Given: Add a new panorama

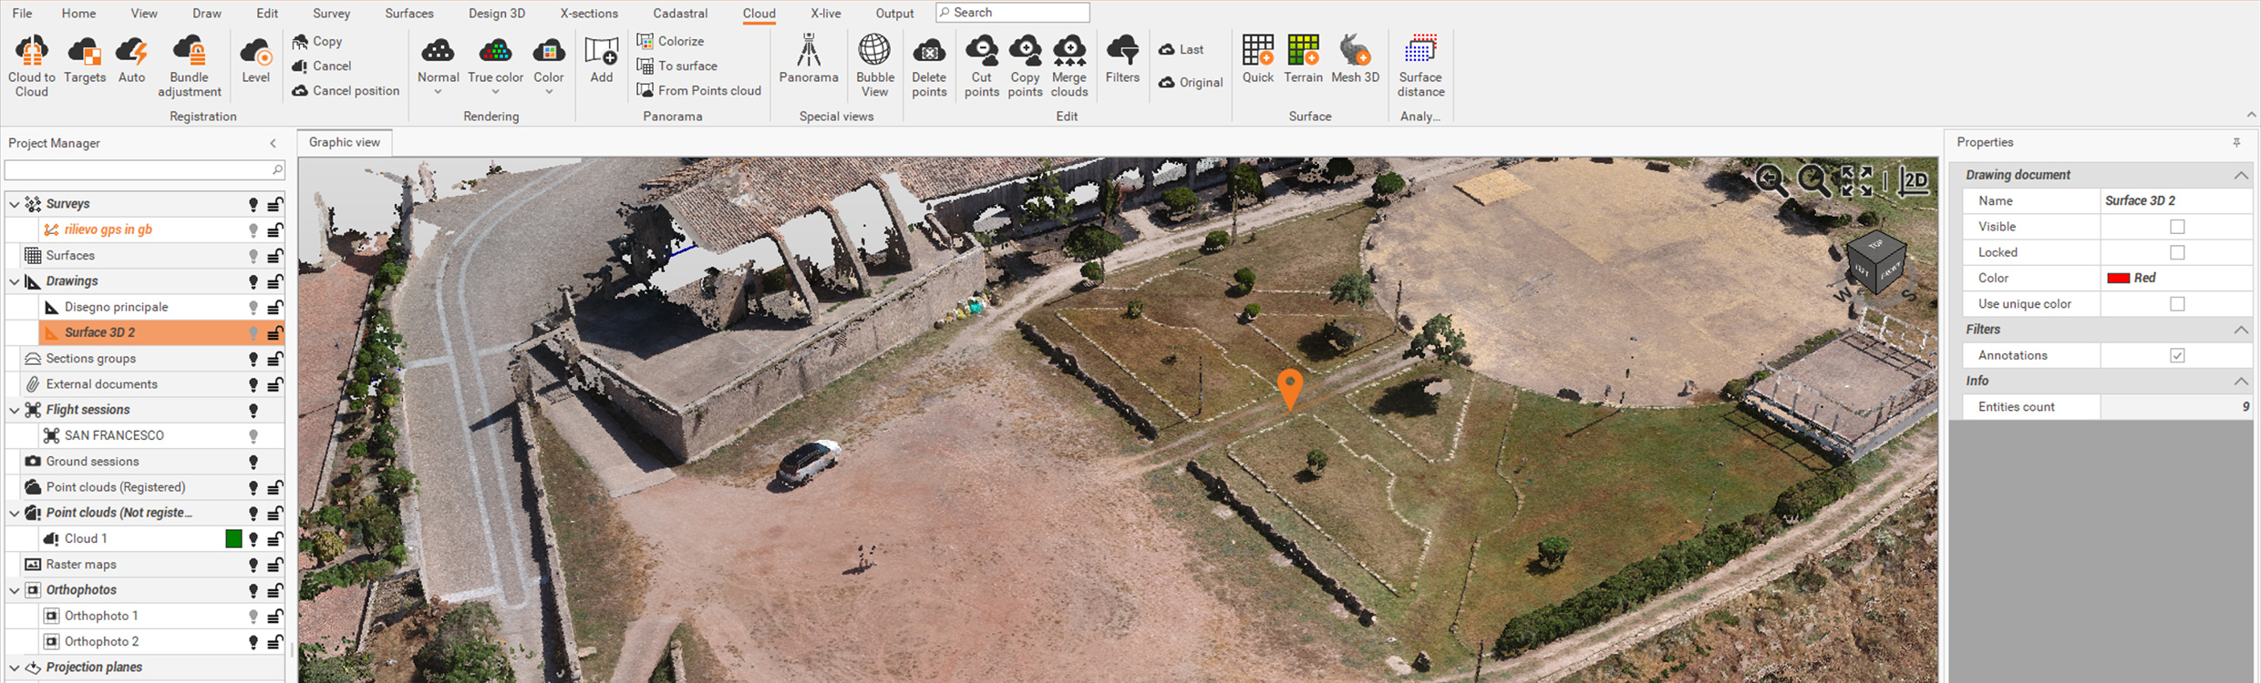Looking at the screenshot, I should (602, 60).
